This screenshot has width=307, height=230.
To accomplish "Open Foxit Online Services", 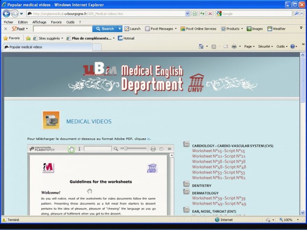I will coord(198,29).
